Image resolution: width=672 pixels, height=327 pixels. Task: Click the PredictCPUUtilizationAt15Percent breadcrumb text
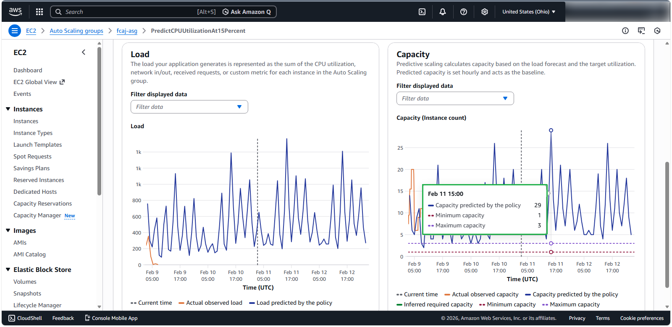click(198, 31)
